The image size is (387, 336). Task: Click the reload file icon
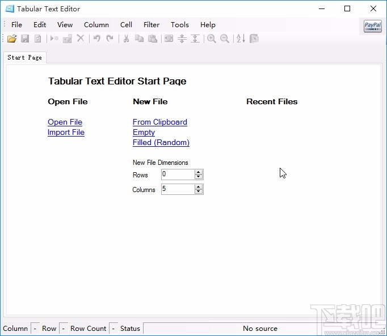(38, 39)
